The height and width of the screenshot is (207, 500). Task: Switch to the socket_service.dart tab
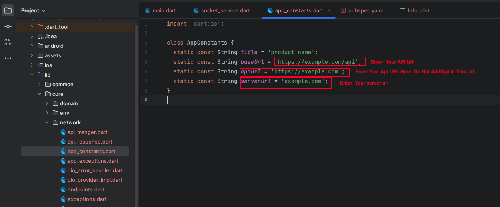coord(221,10)
